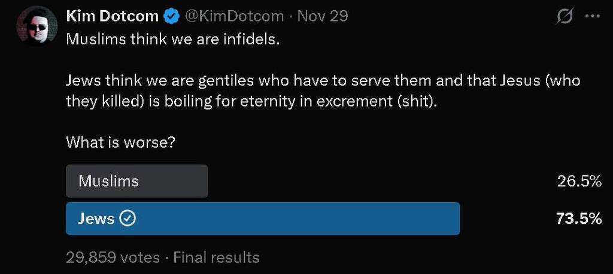Click the 73.5% poll percentage

pos(578,219)
